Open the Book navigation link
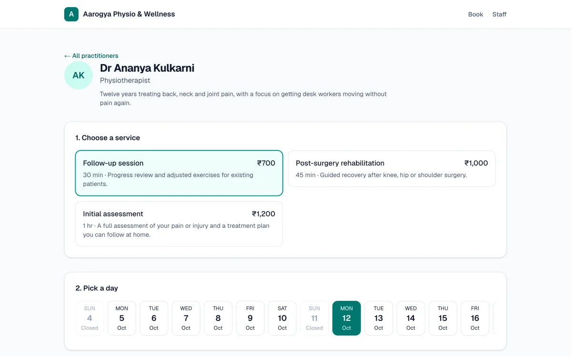 click(475, 14)
